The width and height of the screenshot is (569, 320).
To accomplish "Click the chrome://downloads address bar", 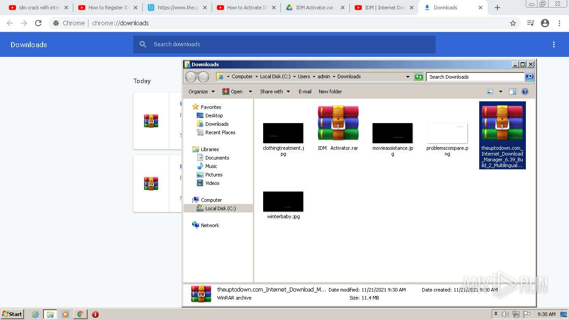I will [x=284, y=23].
